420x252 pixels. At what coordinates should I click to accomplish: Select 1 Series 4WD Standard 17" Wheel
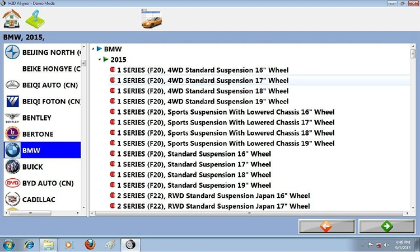click(203, 80)
